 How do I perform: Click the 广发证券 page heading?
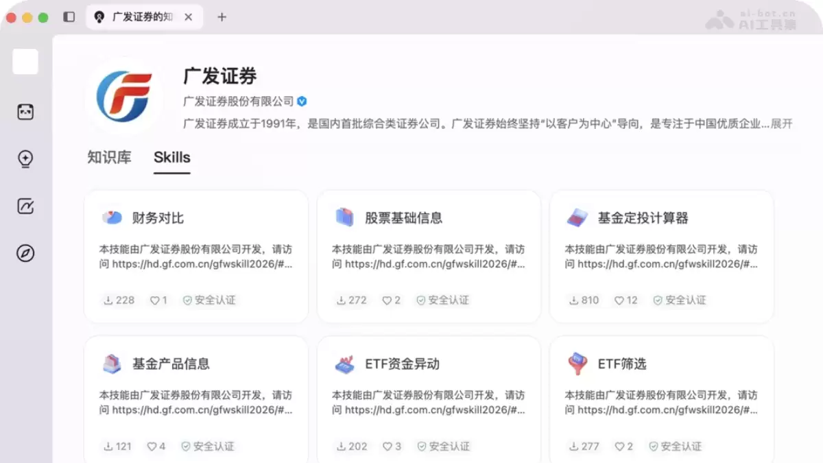(x=220, y=75)
